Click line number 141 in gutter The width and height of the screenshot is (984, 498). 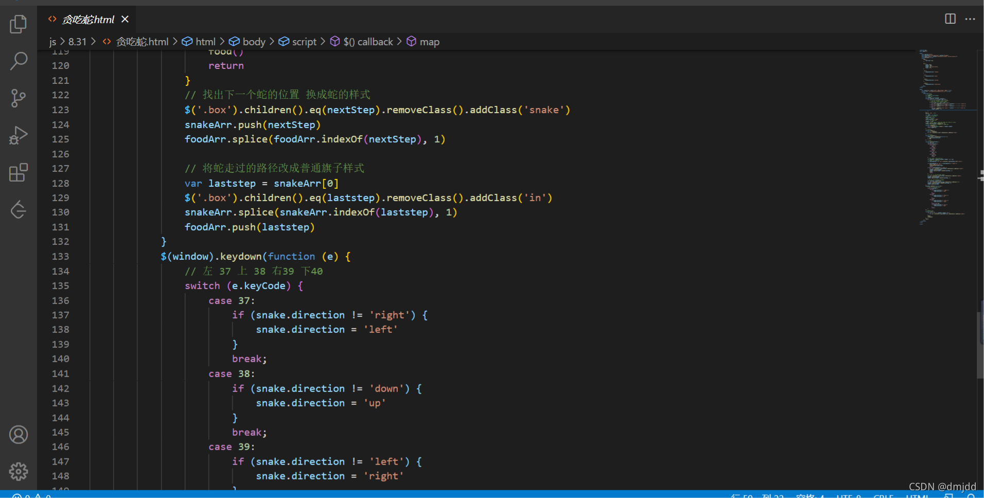[60, 373]
